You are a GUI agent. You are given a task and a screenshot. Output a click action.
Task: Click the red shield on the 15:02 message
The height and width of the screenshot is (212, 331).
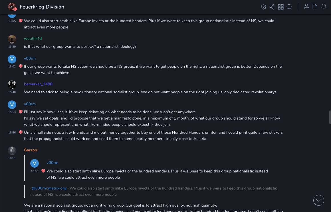tap(21, 66)
